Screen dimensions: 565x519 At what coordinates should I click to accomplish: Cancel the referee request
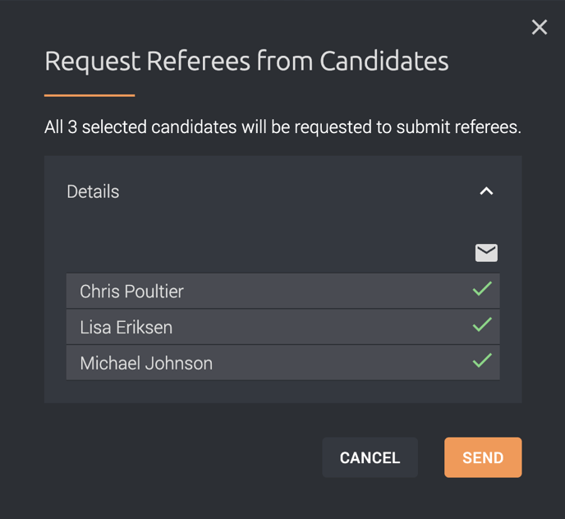coord(370,457)
